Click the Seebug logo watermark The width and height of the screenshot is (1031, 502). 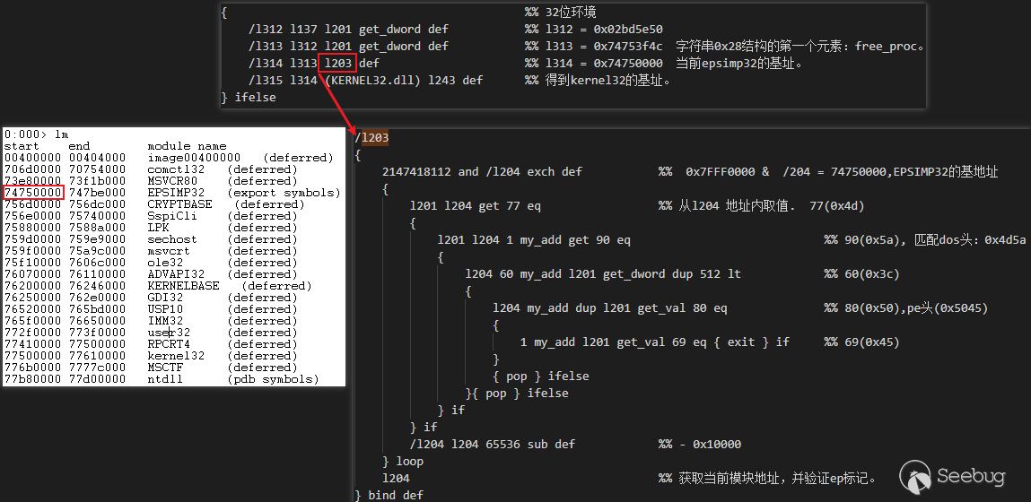pos(952,477)
